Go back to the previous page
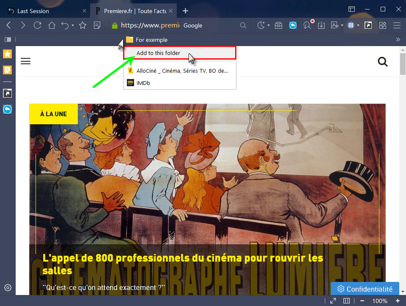This screenshot has width=406, height=306. point(8,25)
